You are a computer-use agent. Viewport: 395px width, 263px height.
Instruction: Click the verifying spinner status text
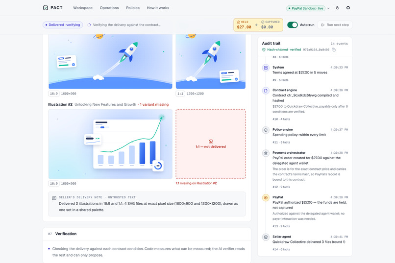tap(126, 24)
